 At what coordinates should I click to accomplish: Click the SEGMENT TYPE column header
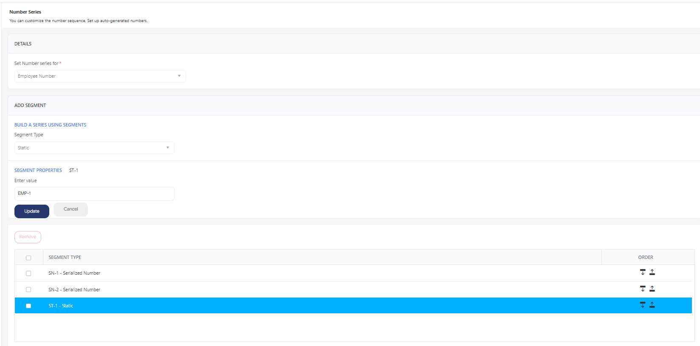click(65, 257)
